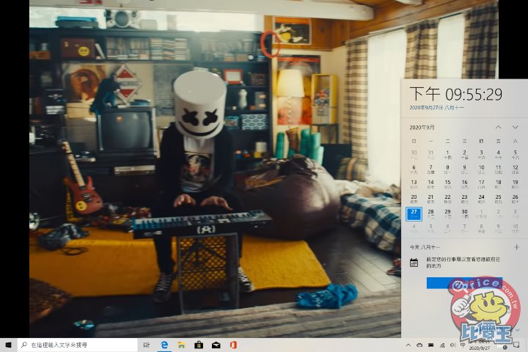Select September 26 in the calendar
Screen dimensions: 528x352
click(x=516, y=199)
